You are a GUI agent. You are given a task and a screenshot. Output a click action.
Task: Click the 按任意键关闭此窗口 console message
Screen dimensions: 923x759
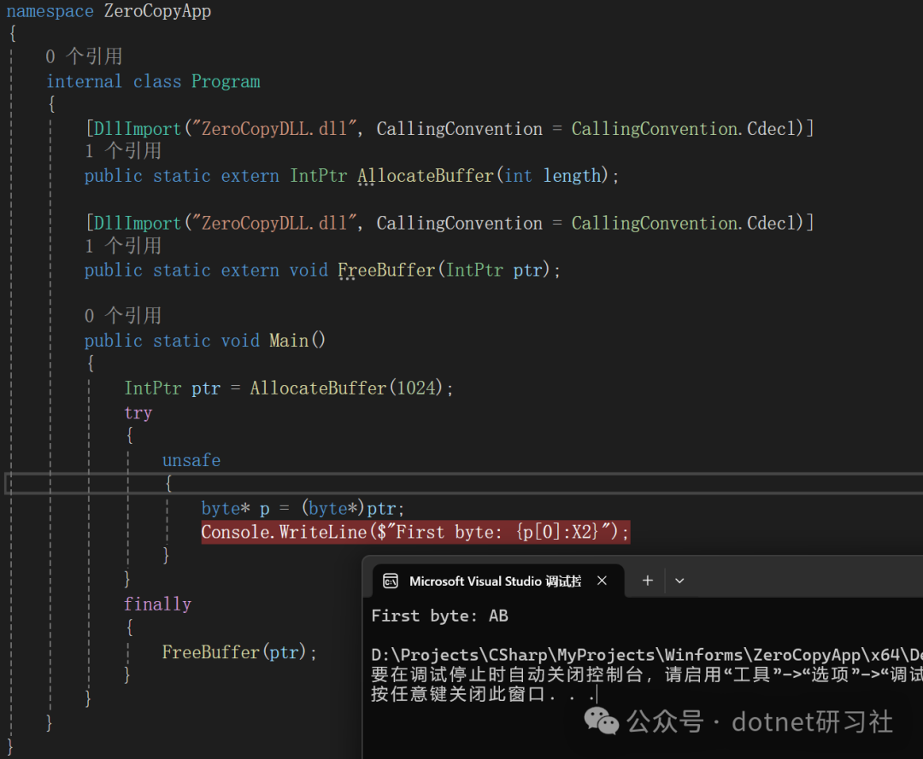483,694
